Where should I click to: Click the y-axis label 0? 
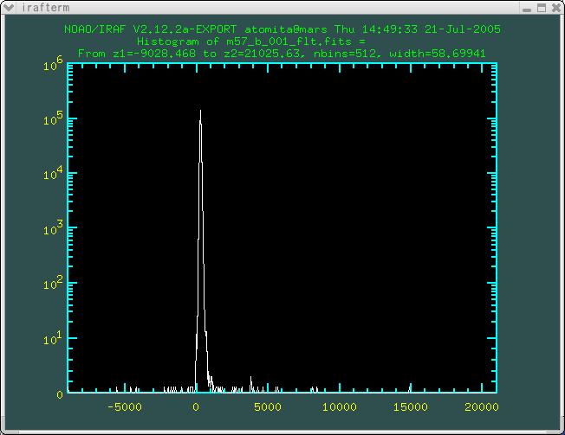point(60,394)
